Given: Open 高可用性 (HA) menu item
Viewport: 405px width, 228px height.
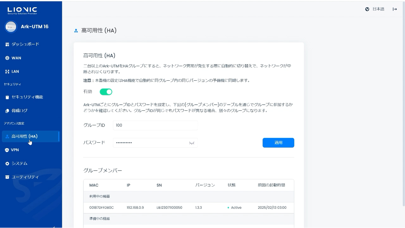Looking at the screenshot, I should [25, 137].
